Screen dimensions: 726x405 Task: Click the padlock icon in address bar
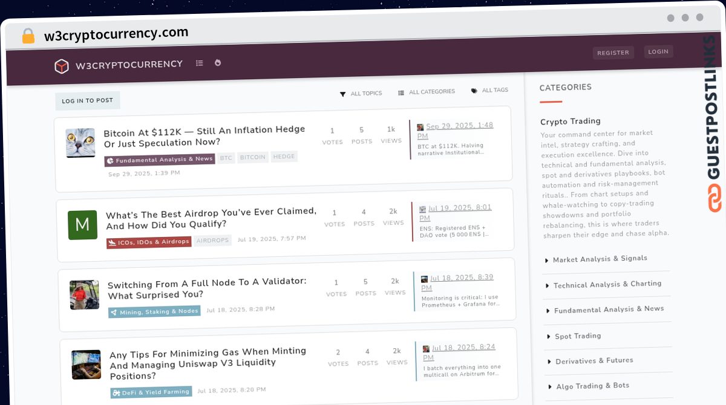point(28,36)
